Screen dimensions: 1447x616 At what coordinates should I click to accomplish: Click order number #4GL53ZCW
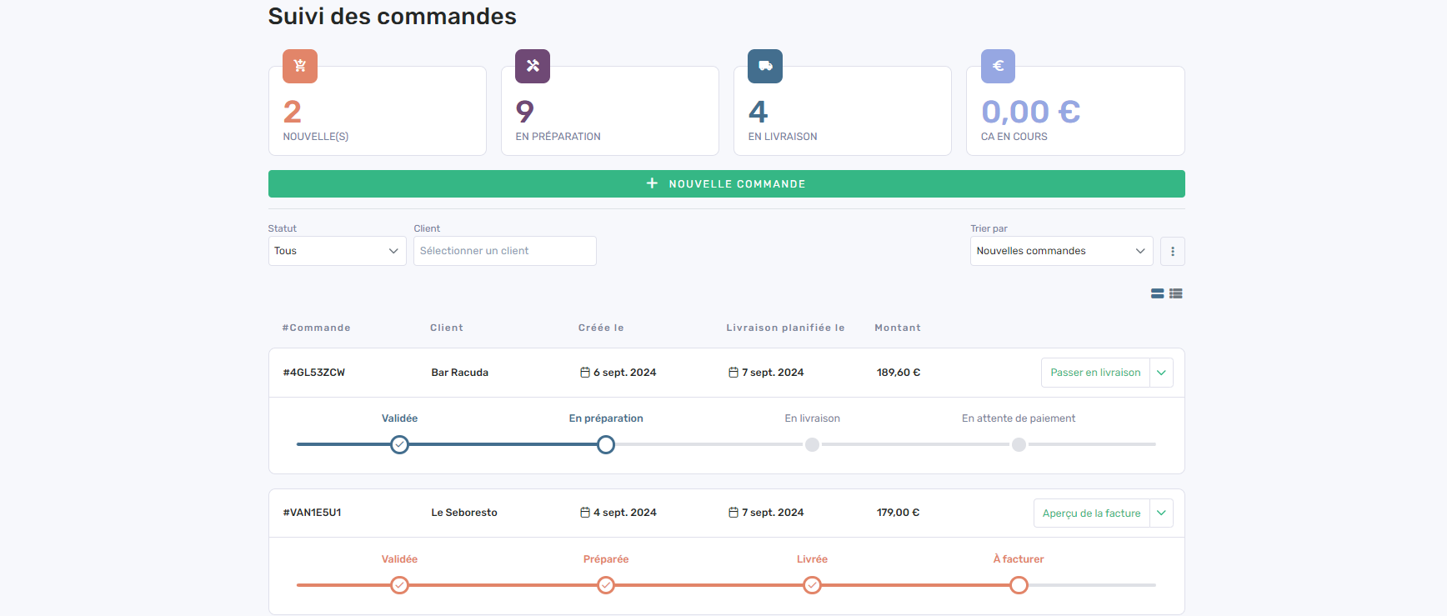314,373
